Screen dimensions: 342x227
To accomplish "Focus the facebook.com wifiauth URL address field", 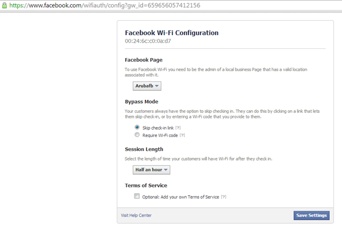I will tap(105, 5).
